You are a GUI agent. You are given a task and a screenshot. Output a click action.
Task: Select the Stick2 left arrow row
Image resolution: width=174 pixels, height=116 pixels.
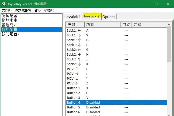click(x=117, y=50)
